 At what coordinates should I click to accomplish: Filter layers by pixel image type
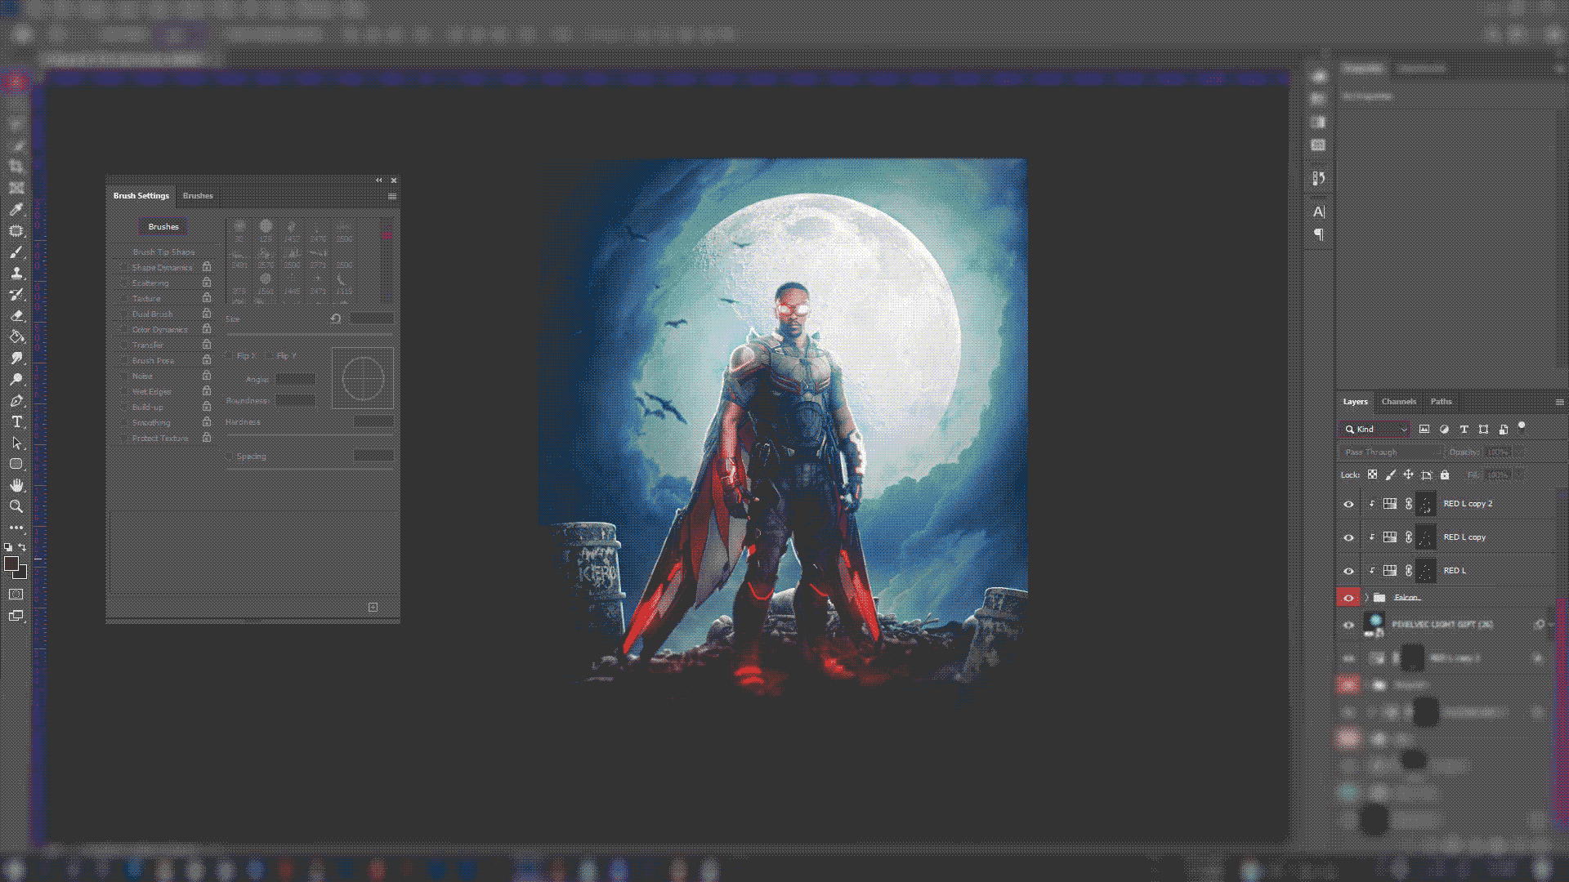tap(1424, 429)
